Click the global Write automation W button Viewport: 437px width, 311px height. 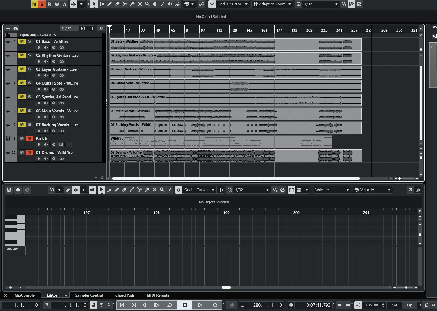(x=57, y=4)
